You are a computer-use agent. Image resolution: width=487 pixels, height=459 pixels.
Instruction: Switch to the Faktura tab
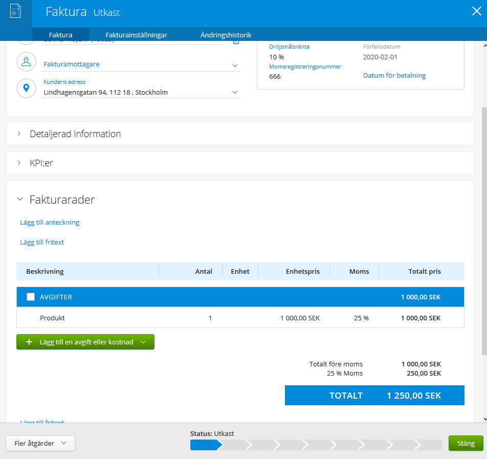point(60,35)
